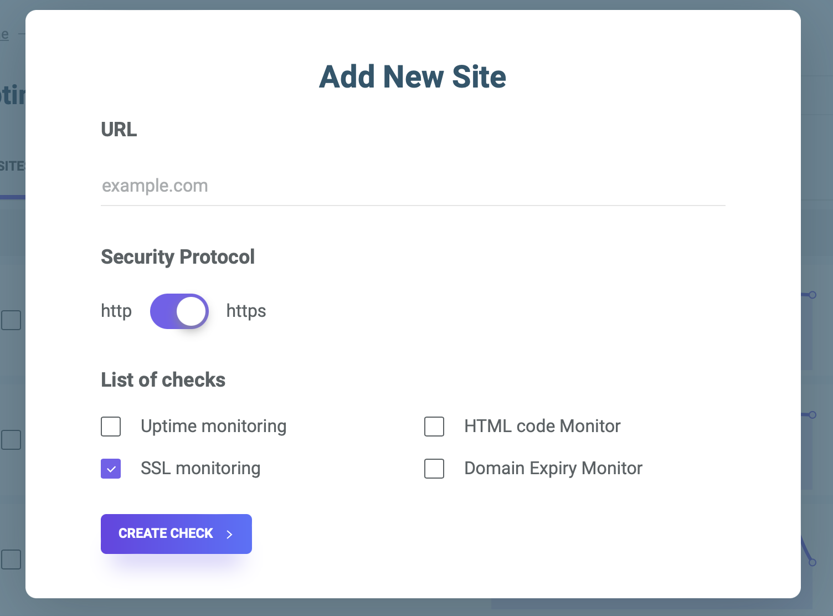Click the "https" protocol label
Screen dimensions: 833x616
[246, 311]
